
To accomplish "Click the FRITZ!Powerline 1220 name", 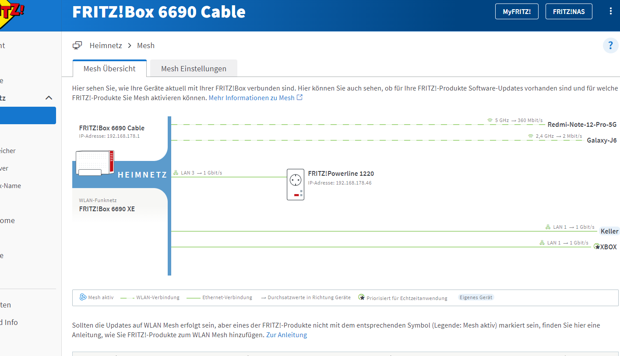I will coord(341,174).
